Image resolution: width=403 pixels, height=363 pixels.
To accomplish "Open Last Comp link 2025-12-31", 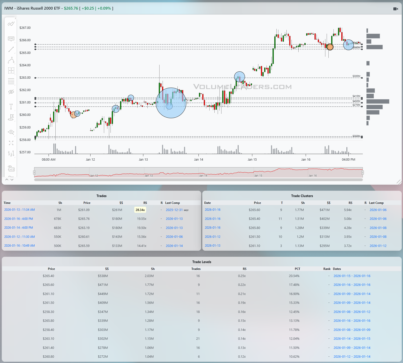I will tap(174, 210).
